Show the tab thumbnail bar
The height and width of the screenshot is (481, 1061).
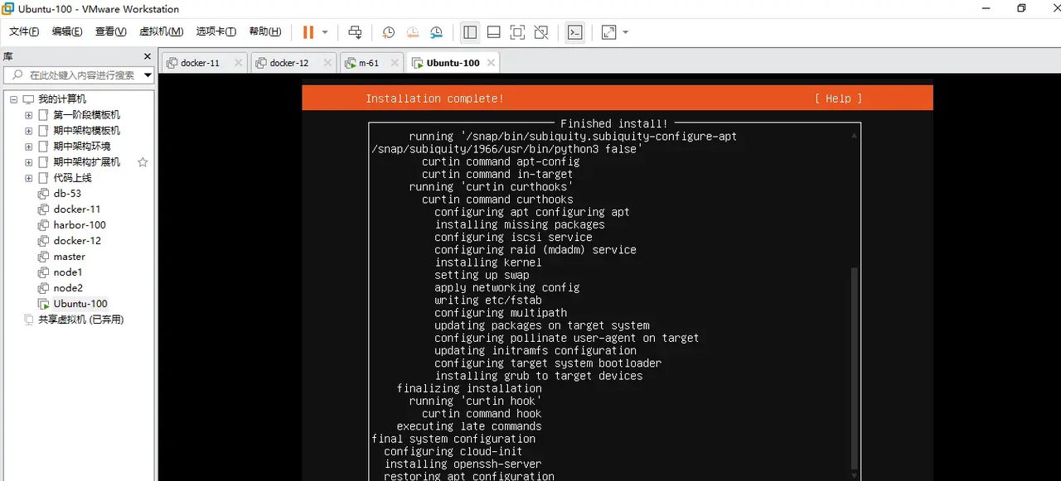click(x=493, y=31)
